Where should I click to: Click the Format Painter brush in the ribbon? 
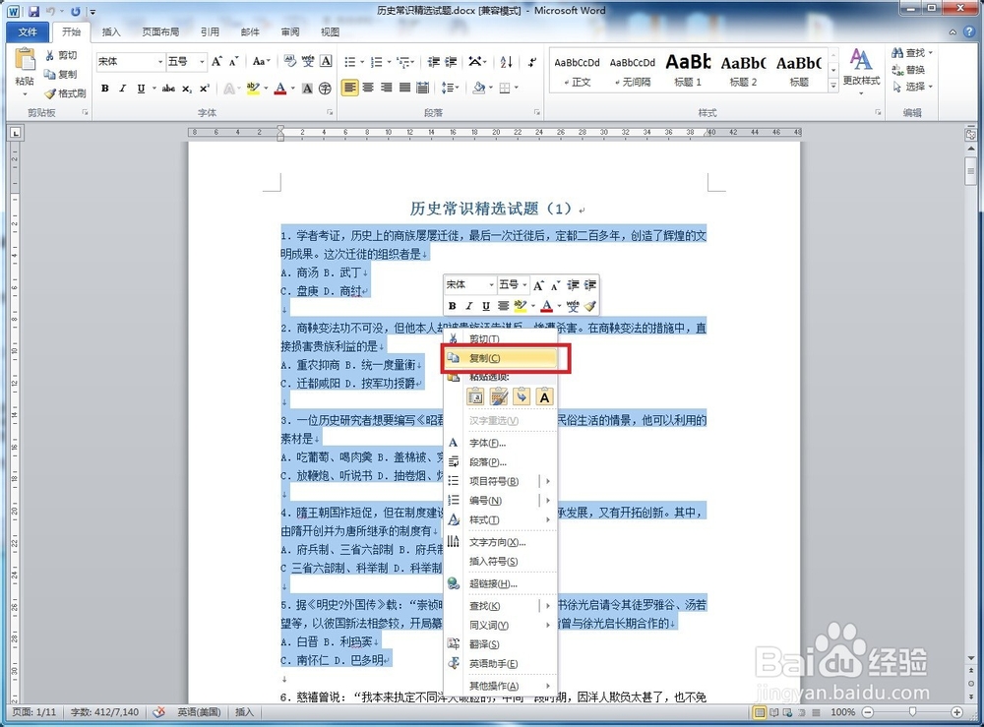point(49,93)
